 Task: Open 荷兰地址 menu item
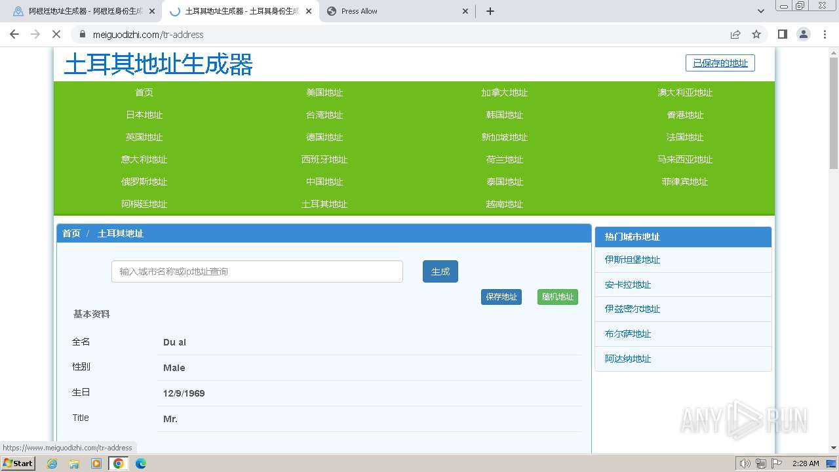coord(505,159)
